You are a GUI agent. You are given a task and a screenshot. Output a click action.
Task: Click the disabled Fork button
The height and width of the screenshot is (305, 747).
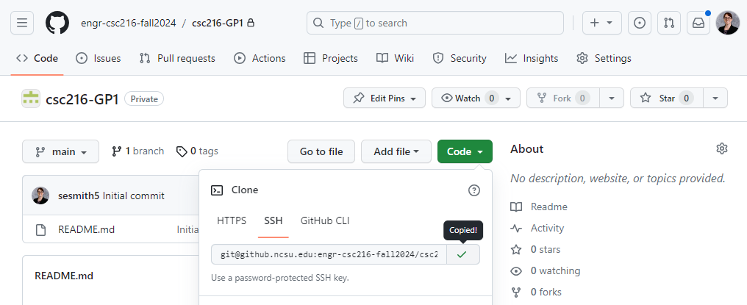click(x=563, y=98)
